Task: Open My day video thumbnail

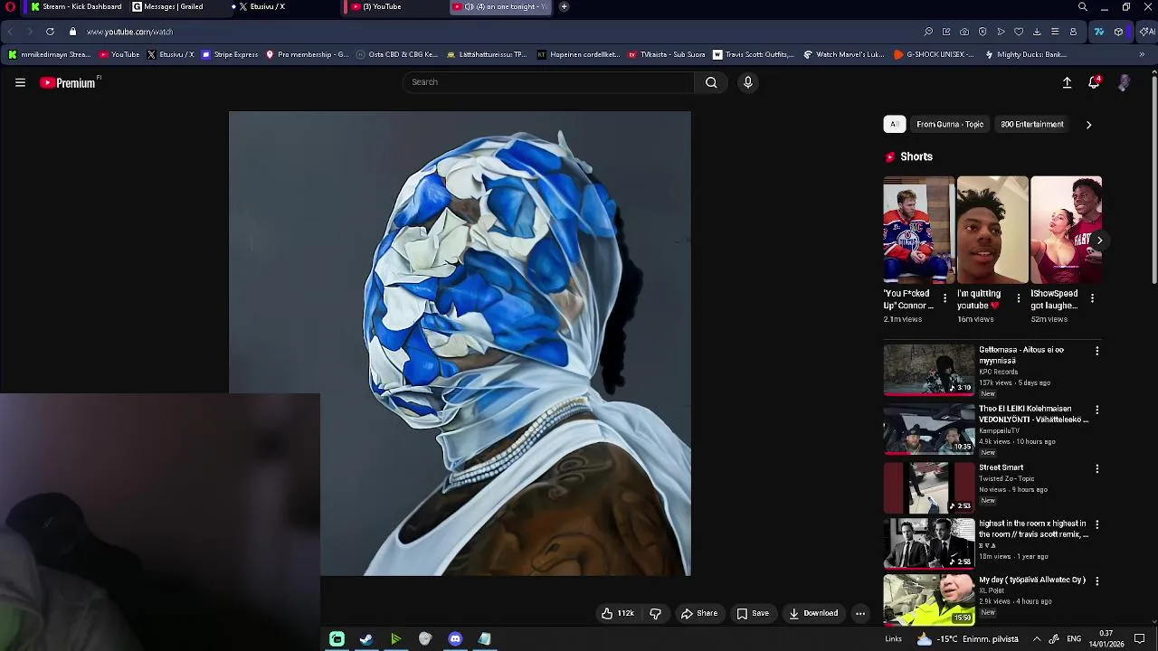Action: tap(929, 599)
